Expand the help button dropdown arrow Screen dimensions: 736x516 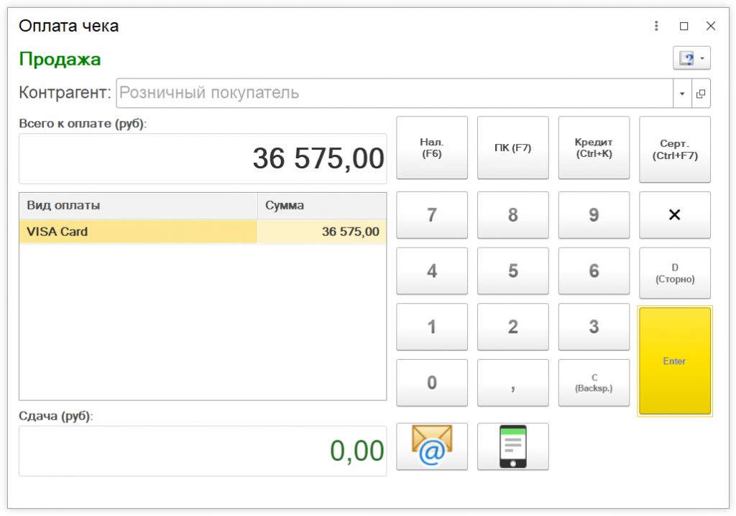click(x=702, y=58)
